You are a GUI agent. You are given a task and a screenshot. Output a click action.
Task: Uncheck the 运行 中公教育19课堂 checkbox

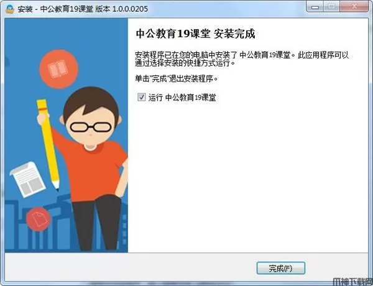141,97
